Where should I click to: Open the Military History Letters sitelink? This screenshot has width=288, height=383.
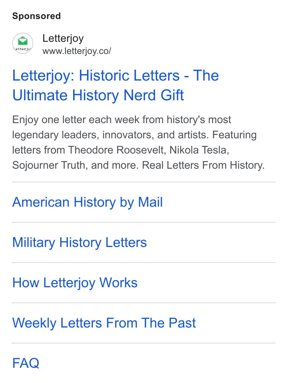point(80,242)
